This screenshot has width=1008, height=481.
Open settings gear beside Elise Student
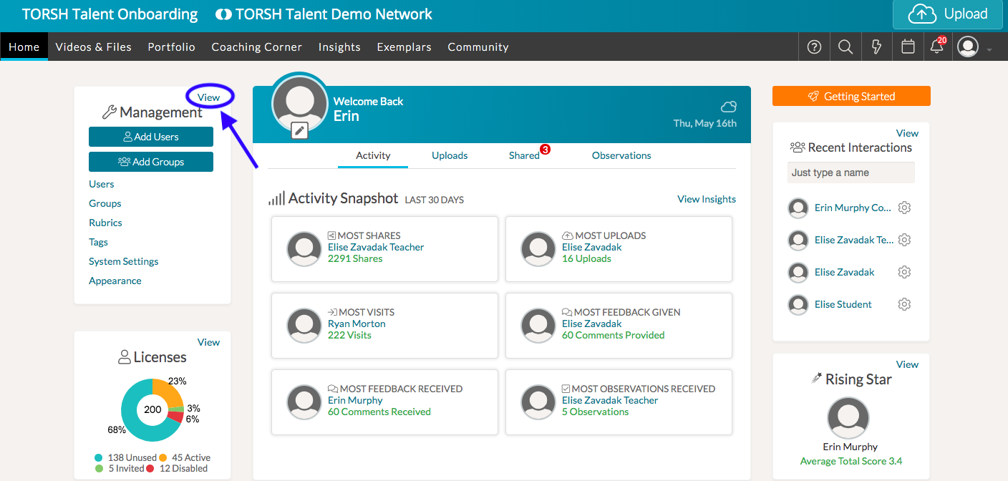point(904,304)
